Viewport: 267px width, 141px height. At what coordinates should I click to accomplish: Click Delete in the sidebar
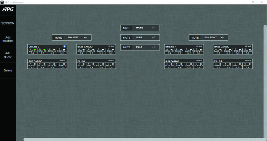click(8, 70)
